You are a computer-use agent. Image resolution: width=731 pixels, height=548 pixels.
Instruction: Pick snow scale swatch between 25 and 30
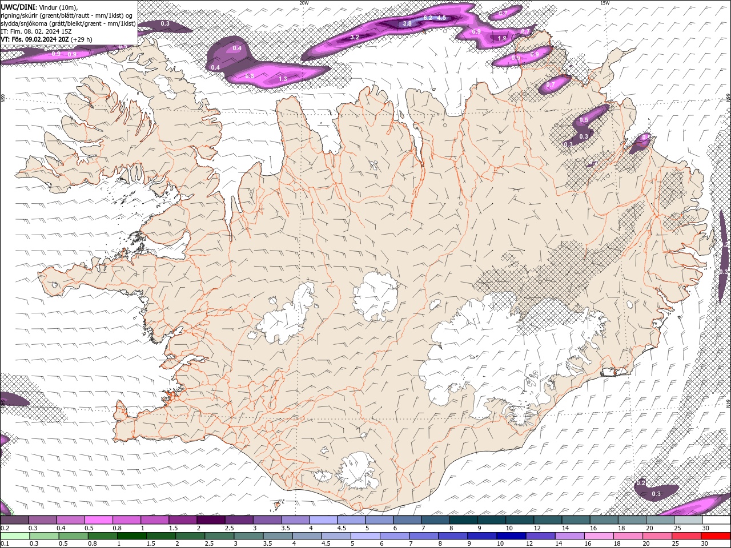689,520
